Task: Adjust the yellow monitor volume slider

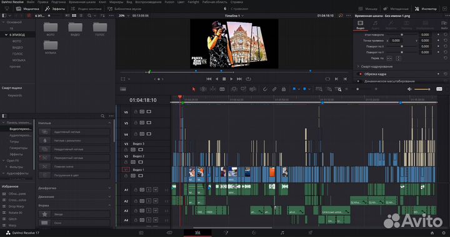Action: point(422,89)
